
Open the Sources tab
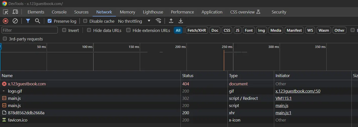click(x=81, y=12)
